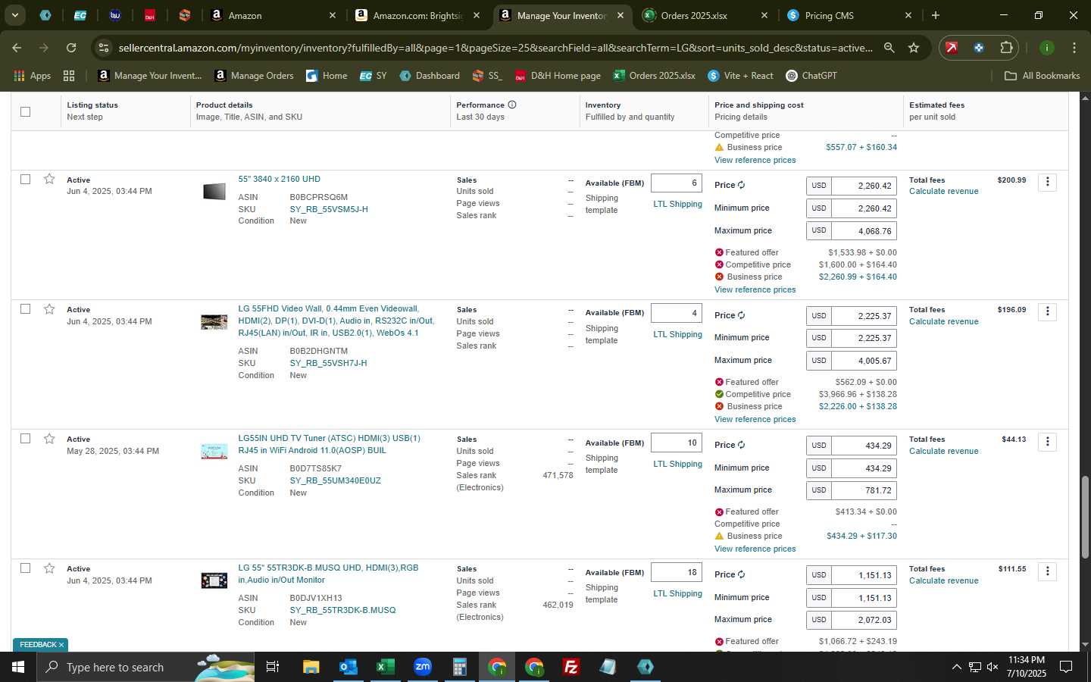The image size is (1091, 682).
Task: Open Task View on the taskbar
Action: coord(273,667)
